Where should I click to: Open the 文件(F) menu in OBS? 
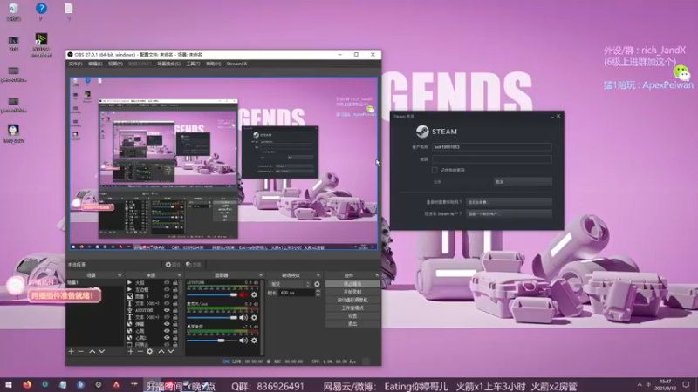pos(75,64)
